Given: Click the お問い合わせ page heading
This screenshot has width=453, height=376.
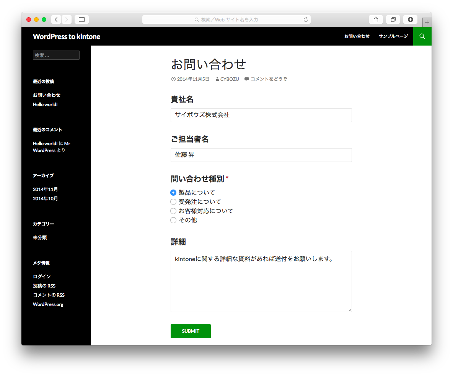Looking at the screenshot, I should click(208, 64).
